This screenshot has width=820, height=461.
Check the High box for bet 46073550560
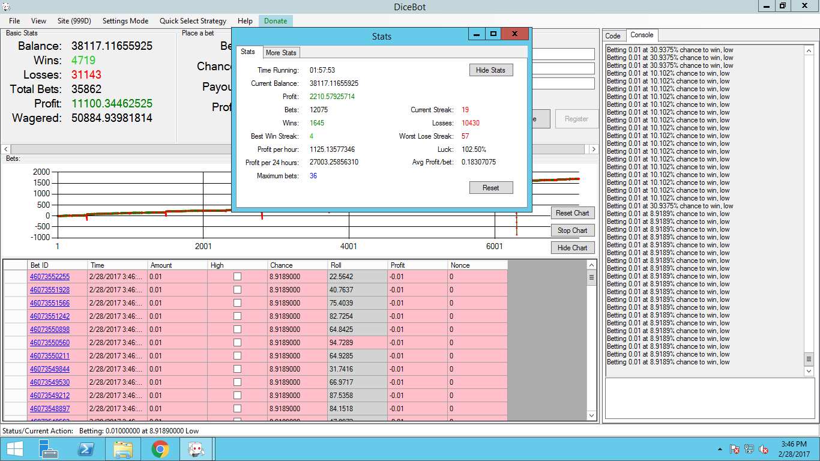point(237,343)
